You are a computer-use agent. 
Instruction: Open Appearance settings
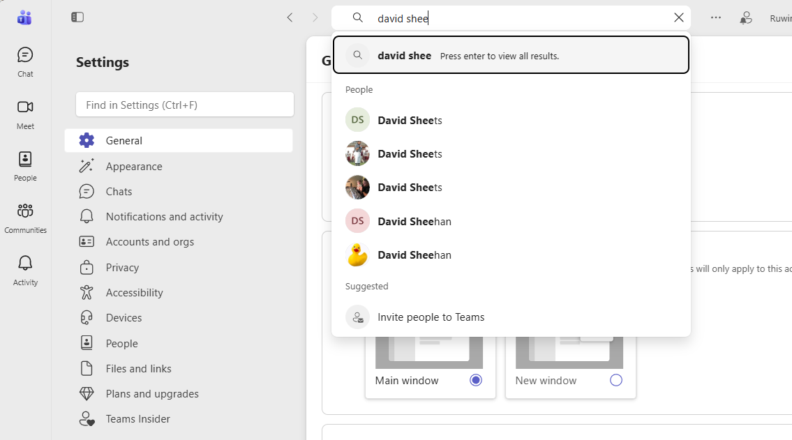(179, 166)
